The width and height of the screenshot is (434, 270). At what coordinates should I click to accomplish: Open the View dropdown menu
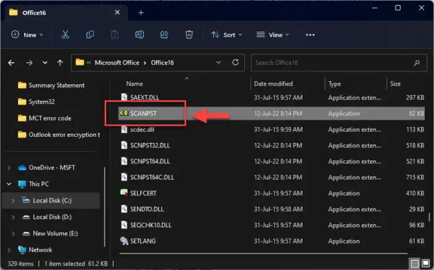[273, 35]
